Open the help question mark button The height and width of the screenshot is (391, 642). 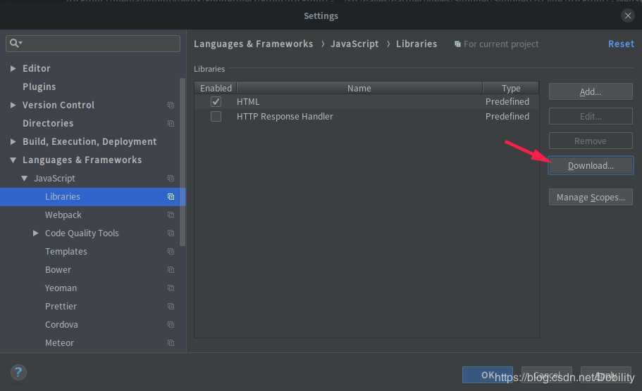click(18, 372)
